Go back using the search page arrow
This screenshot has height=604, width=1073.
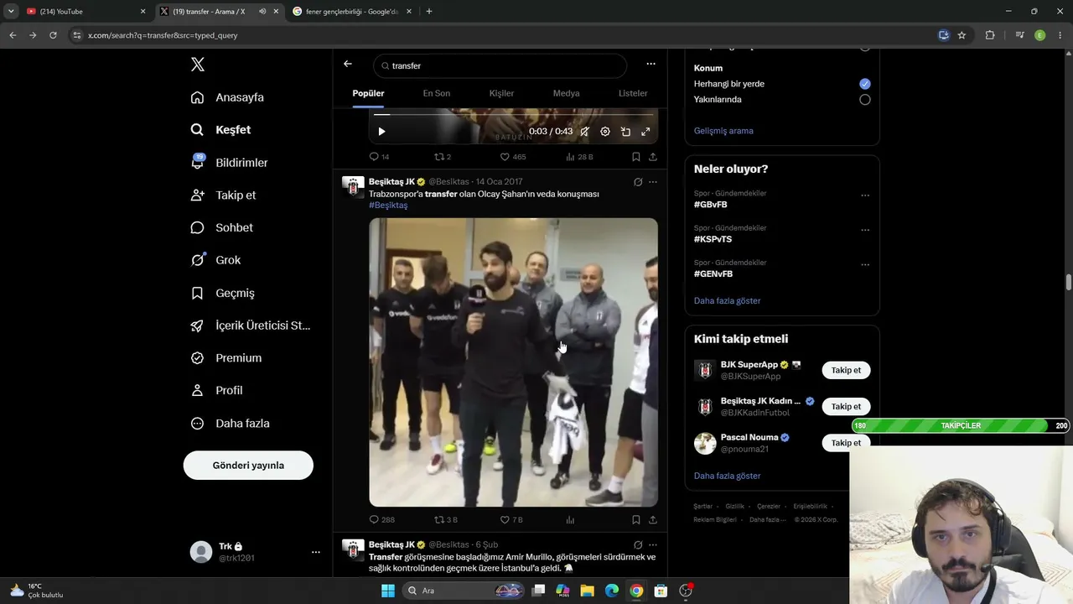[x=348, y=64]
